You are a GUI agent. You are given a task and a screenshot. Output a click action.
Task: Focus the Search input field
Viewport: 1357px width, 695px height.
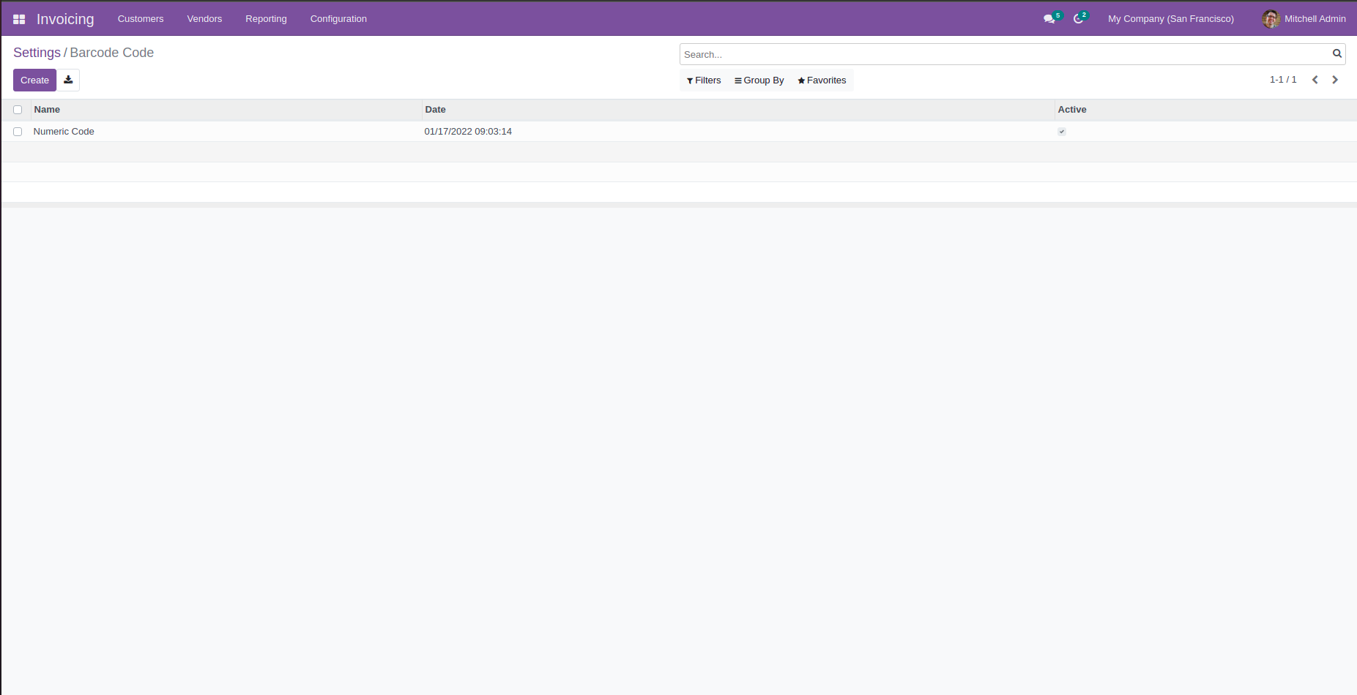pos(1005,54)
